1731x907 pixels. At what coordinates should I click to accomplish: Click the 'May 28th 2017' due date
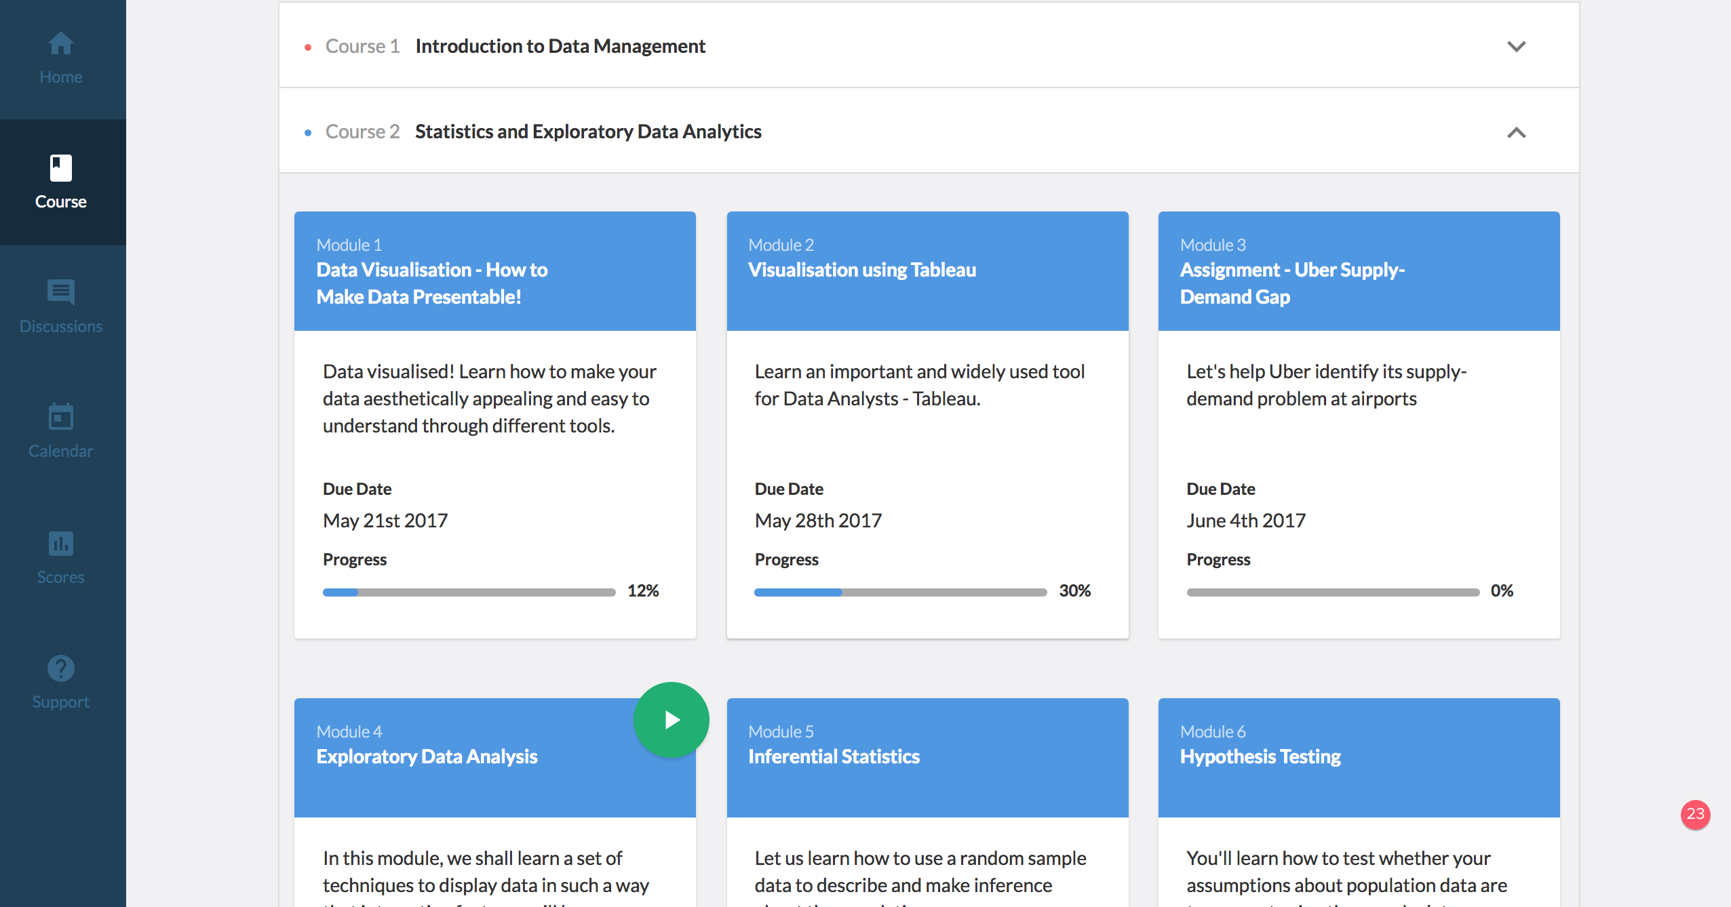(x=818, y=521)
